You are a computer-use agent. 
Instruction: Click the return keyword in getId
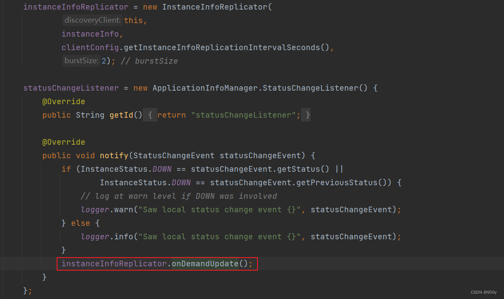click(x=171, y=115)
